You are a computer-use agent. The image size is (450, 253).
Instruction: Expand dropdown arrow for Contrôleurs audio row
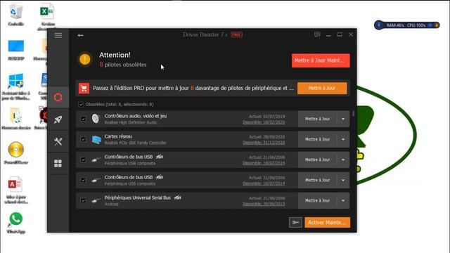tap(343, 119)
